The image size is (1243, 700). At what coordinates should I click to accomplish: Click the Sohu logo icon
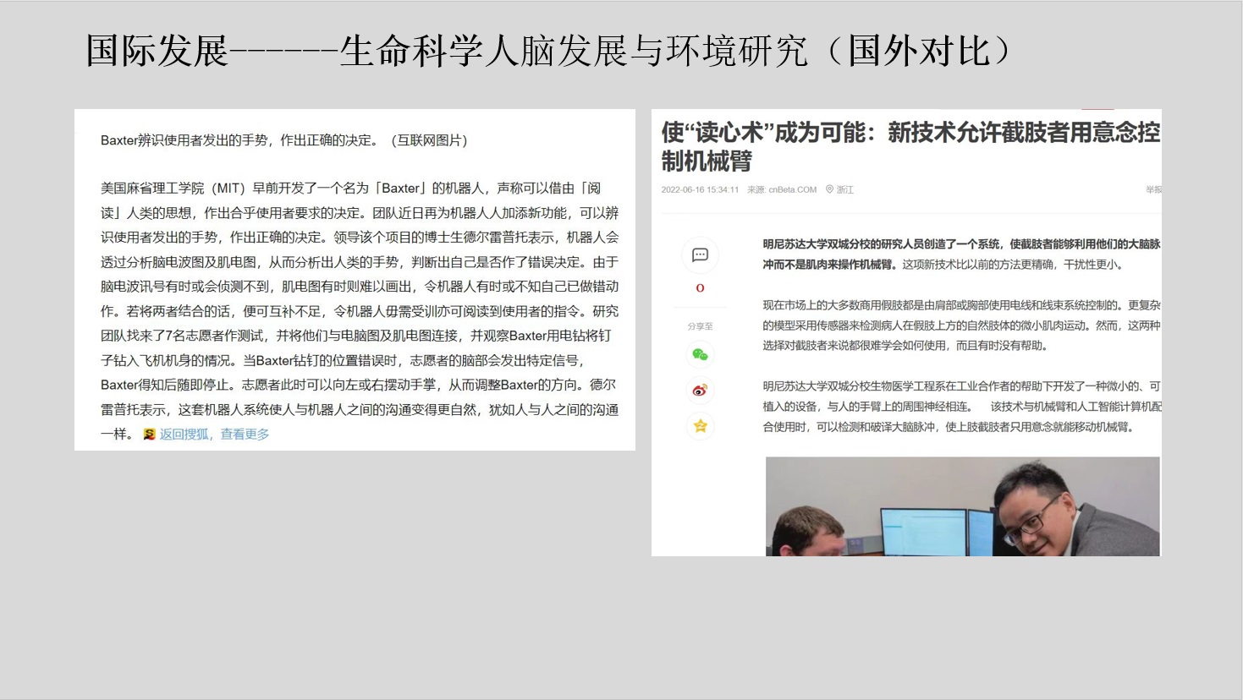point(149,435)
